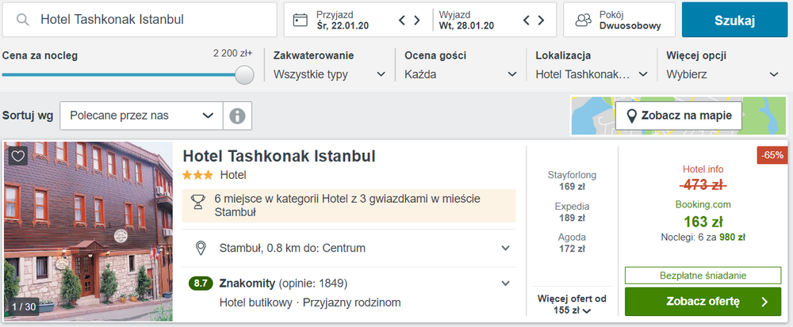Click the price per night slider handle
793x327 pixels.
244,74
